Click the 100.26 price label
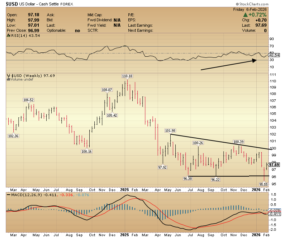 click(x=198, y=143)
